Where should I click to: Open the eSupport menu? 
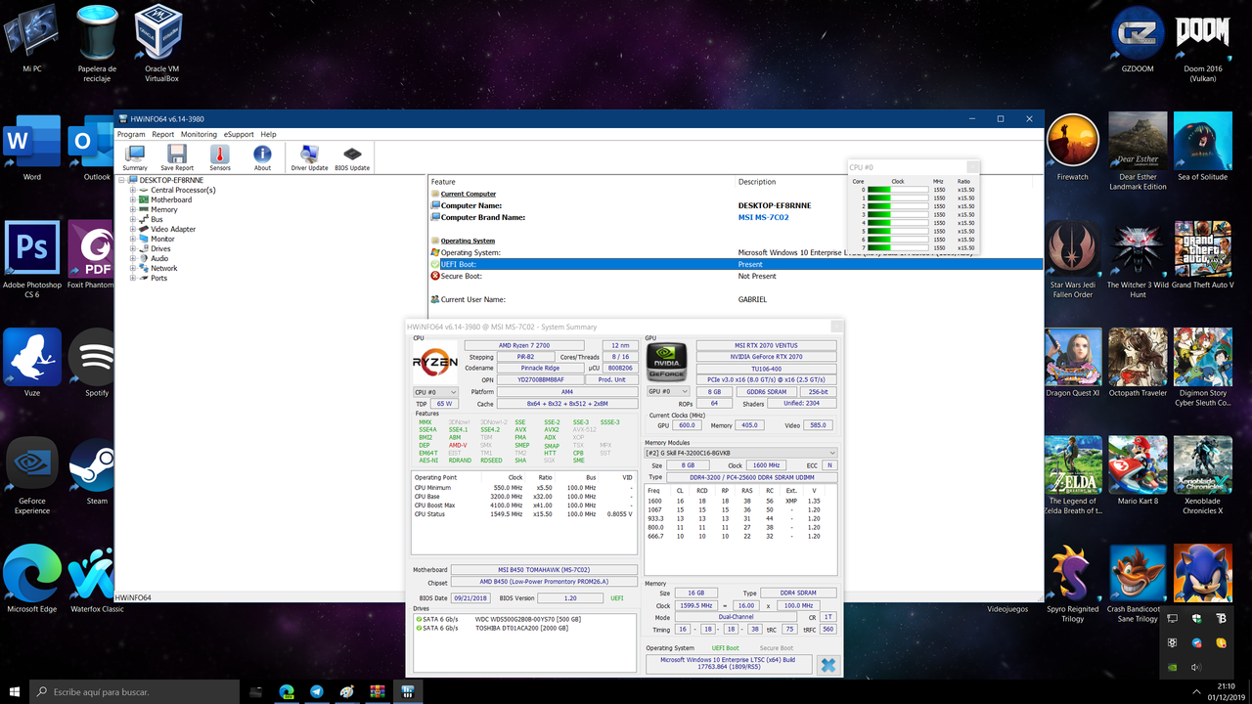(x=239, y=134)
